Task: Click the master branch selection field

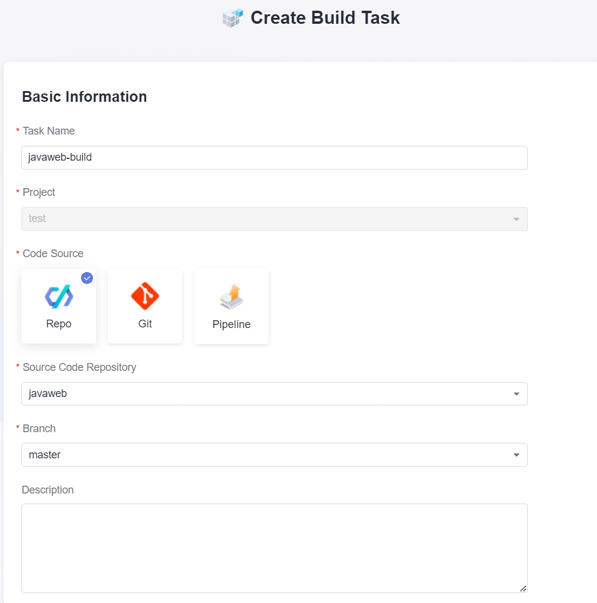Action: click(262, 455)
